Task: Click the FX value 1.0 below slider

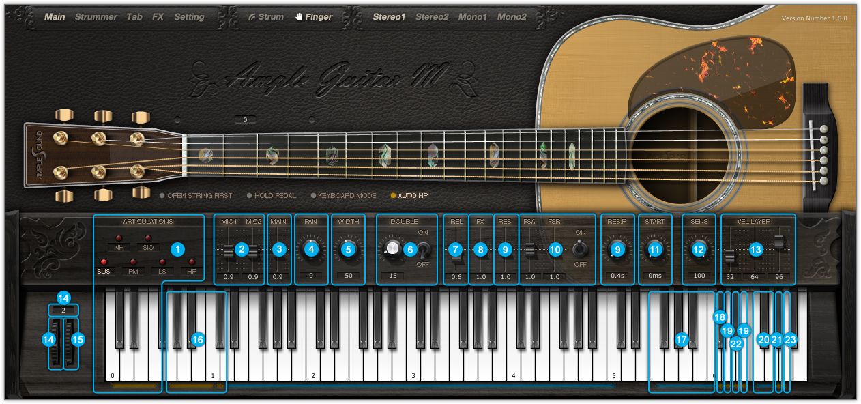Action: [481, 276]
